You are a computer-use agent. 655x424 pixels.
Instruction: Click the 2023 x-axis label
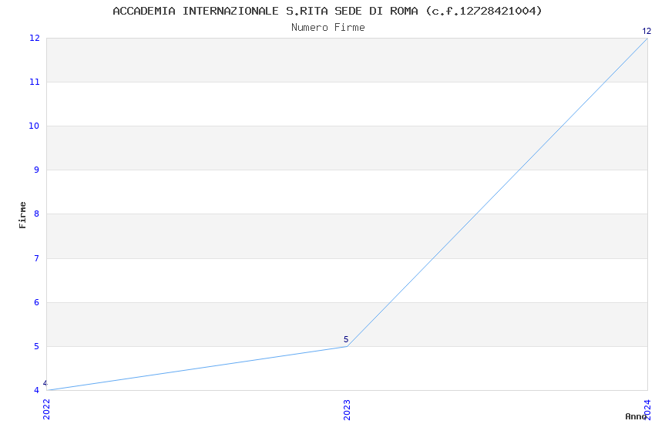click(x=347, y=409)
